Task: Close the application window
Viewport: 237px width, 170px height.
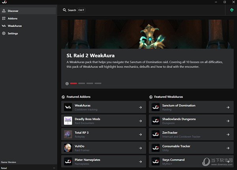Action: pos(233,2)
